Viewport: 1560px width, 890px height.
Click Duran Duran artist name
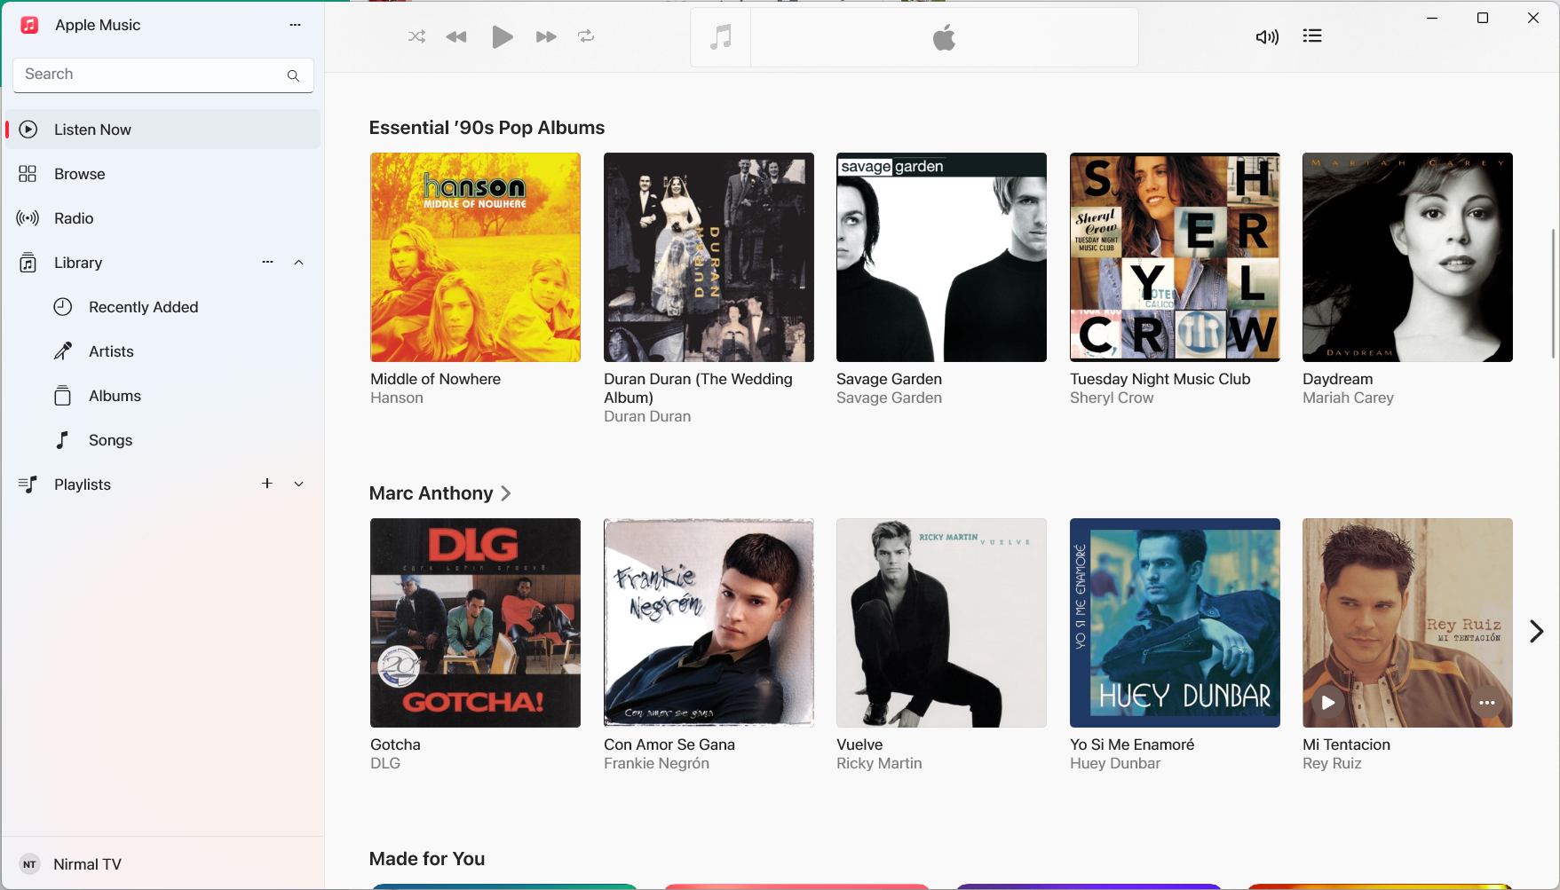coord(647,417)
